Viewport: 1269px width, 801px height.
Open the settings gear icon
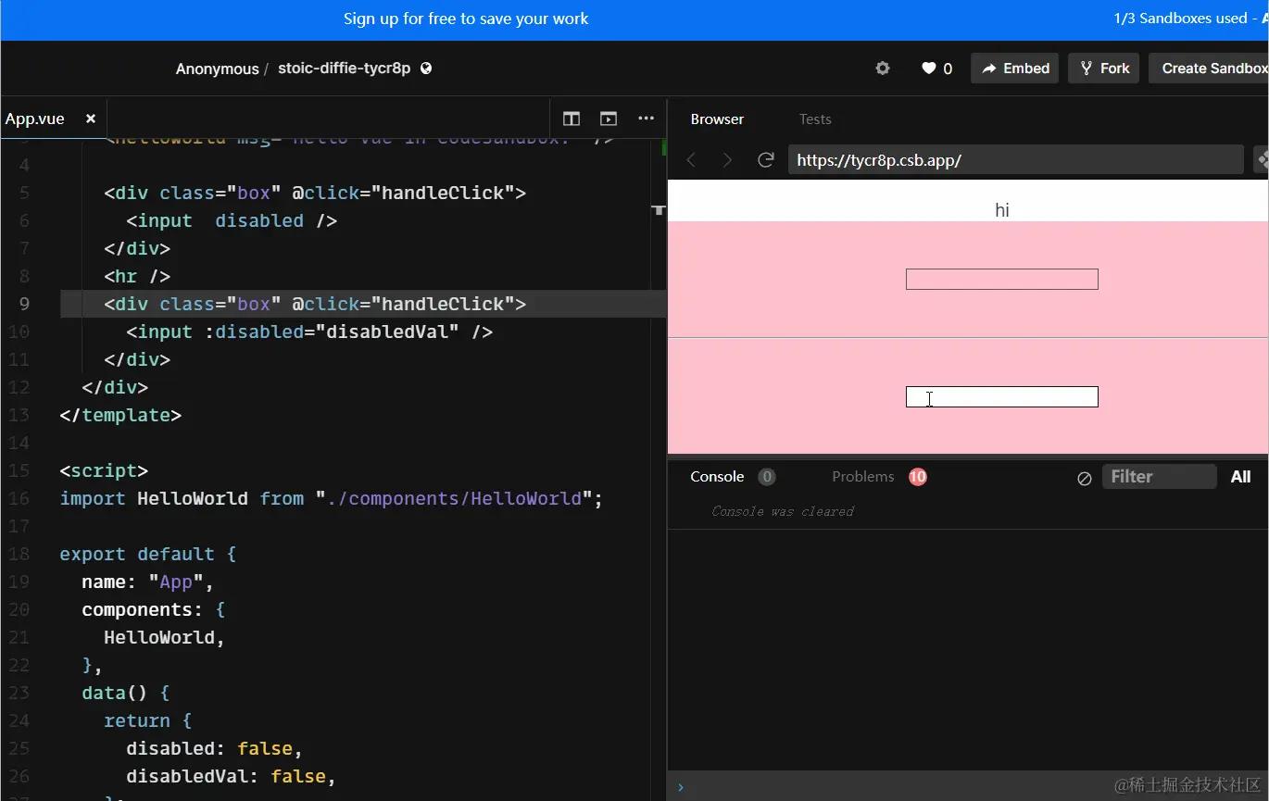[883, 69]
